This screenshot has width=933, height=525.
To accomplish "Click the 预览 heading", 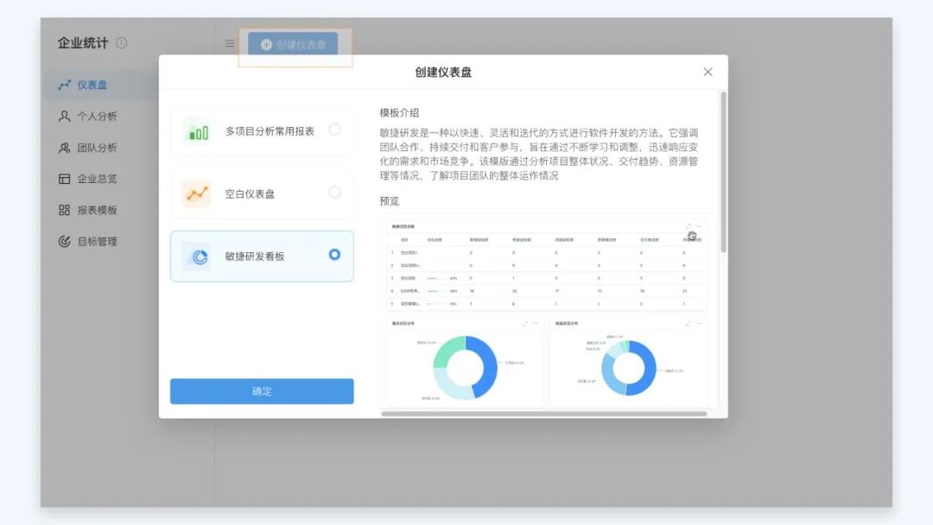I will (389, 201).
